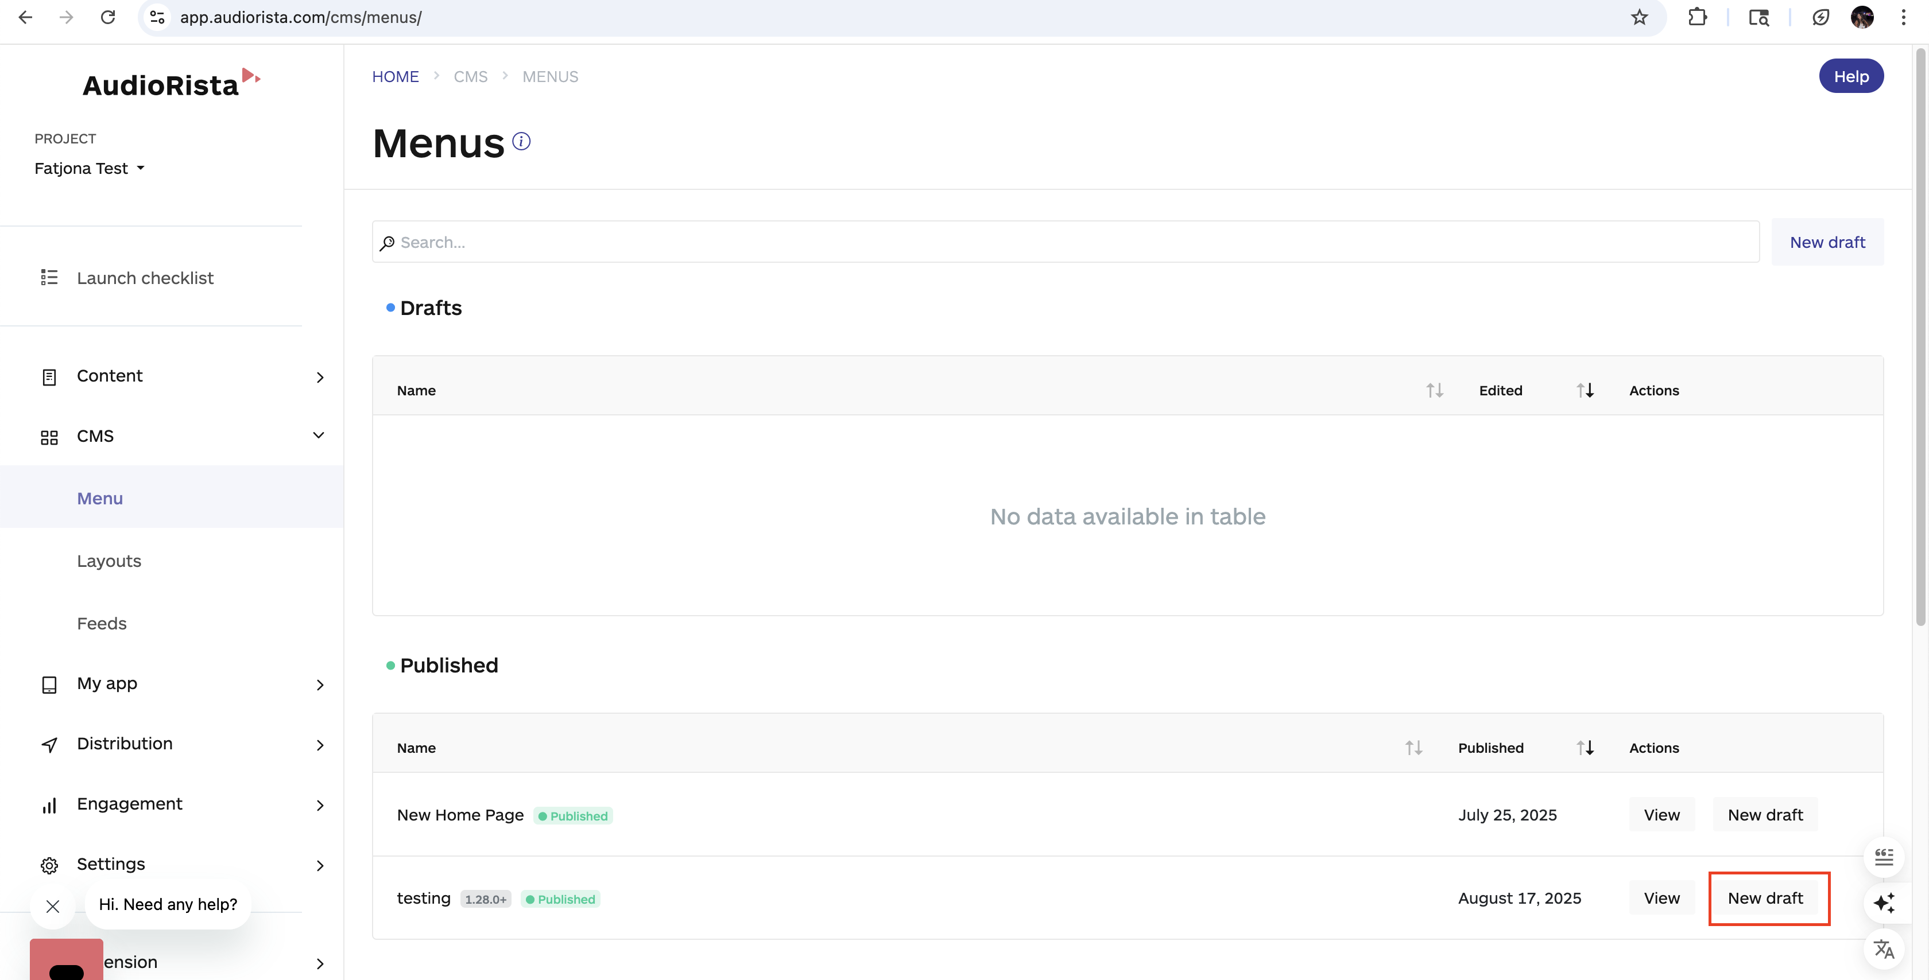The width and height of the screenshot is (1929, 980).
Task: Open the AI sparkles assistant button
Action: pyautogui.click(x=1885, y=903)
